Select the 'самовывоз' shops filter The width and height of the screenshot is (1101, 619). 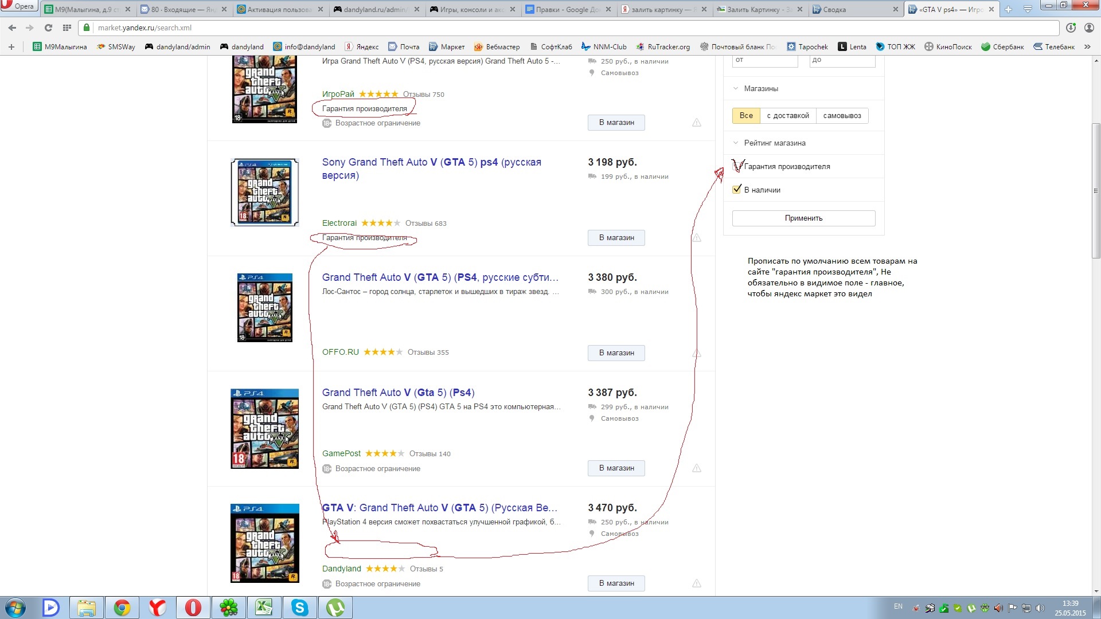click(842, 115)
